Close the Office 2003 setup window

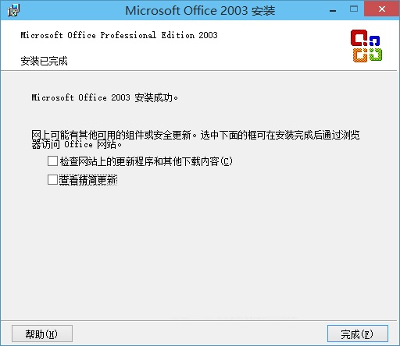[382, 9]
